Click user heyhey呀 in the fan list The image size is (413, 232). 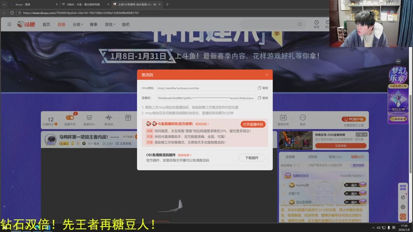302,185
